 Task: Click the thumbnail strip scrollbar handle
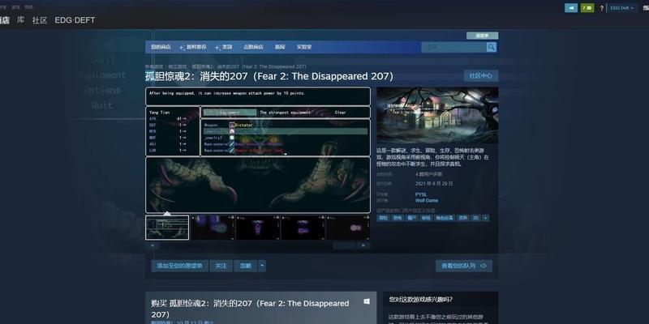[343, 245]
